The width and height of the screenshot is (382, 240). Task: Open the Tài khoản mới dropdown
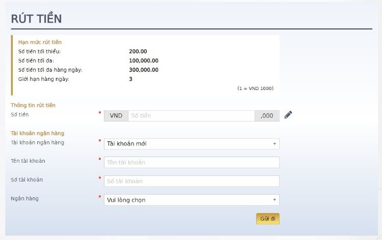click(192, 144)
